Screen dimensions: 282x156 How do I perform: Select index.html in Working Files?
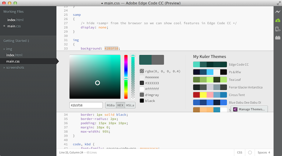(x=15, y=20)
